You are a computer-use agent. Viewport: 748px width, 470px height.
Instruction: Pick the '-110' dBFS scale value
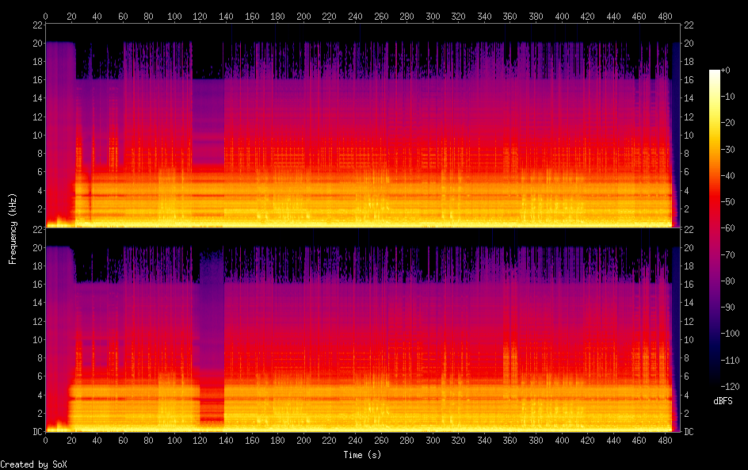730,361
